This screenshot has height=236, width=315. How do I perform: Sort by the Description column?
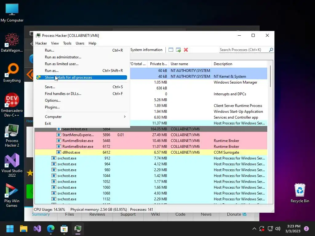(239, 64)
